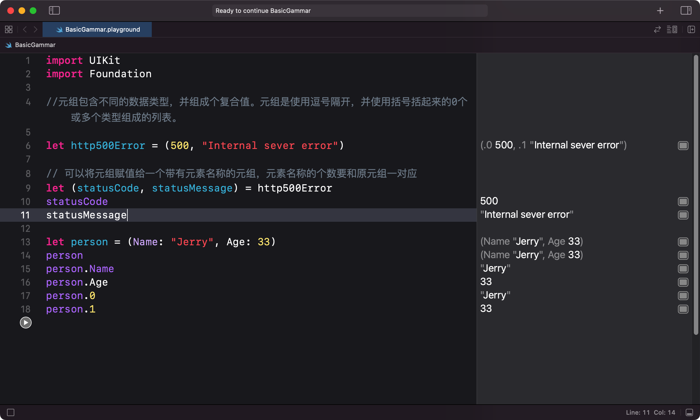Show quick look for person.1 result
This screenshot has height=420, width=700.
point(683,309)
